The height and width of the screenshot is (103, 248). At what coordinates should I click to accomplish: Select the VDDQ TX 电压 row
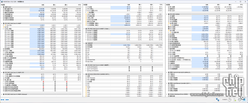pos(124,14)
